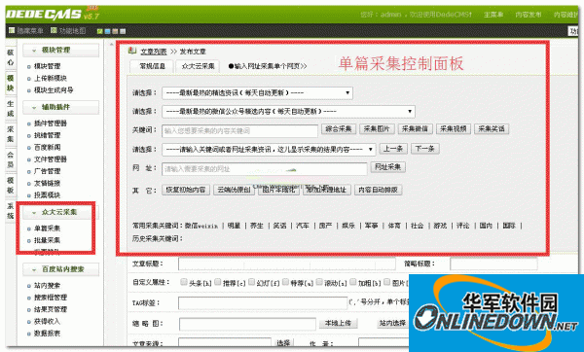Collapse the 百度站内搜索 section header
This screenshot has height=352, width=584.
[60, 269]
